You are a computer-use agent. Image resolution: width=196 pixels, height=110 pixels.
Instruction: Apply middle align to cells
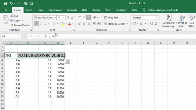pos(84,17)
